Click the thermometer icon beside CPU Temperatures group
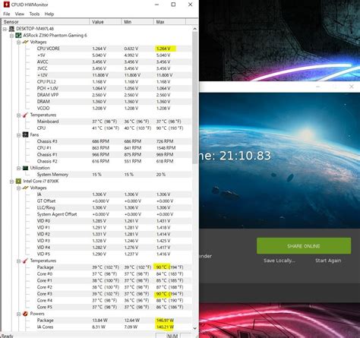The width and height of the screenshot is (360, 338). tap(25, 261)
